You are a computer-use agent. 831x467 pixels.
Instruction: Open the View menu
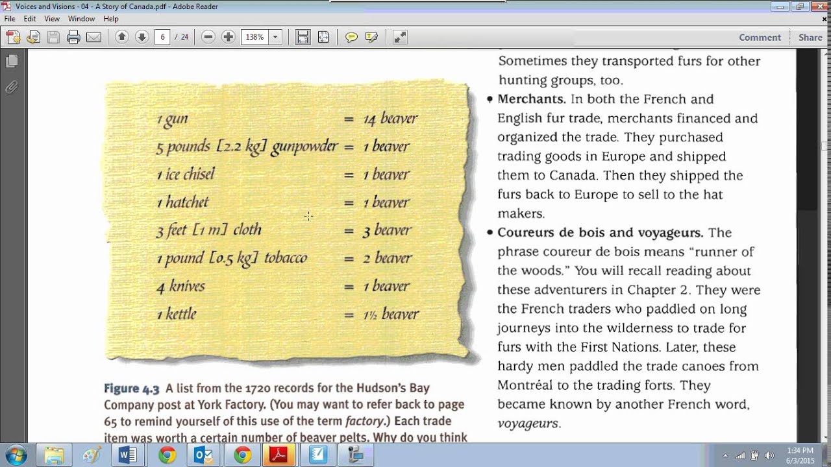(52, 19)
